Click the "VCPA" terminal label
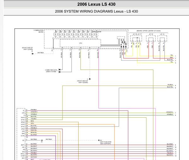This screenshot has width=189, height=160. (23, 136)
